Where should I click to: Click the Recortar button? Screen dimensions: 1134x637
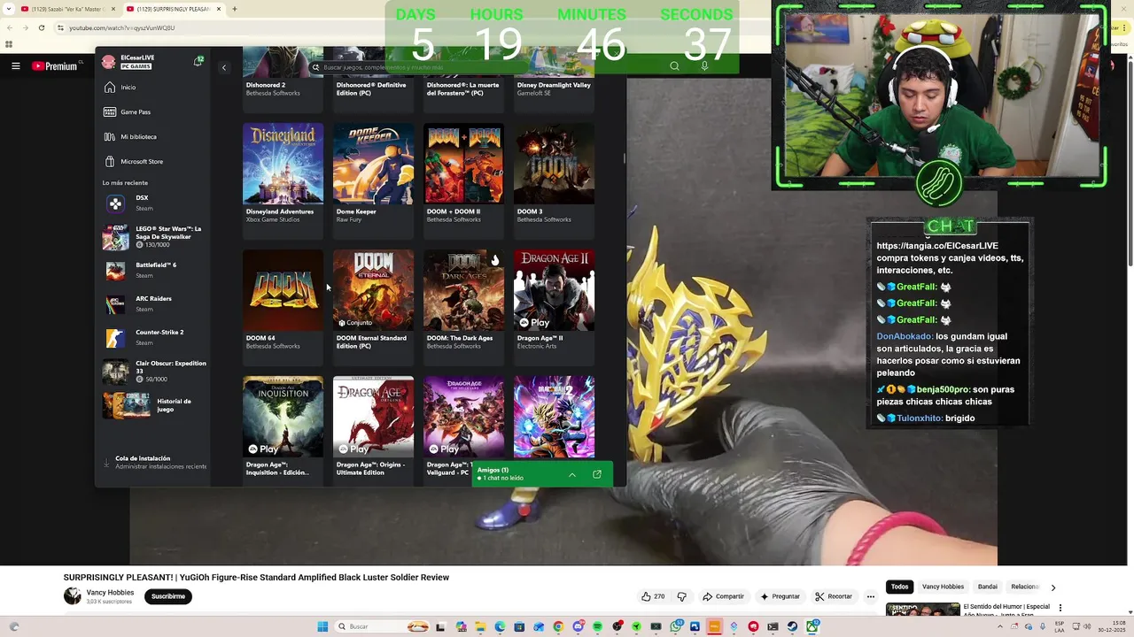coord(834,596)
